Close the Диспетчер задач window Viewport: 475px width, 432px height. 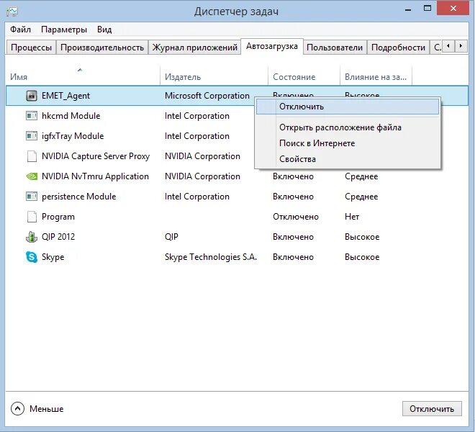(453, 9)
